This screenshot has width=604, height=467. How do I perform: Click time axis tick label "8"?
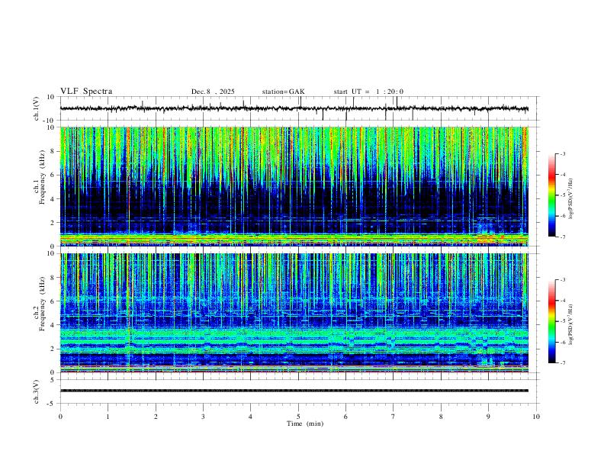coord(441,417)
